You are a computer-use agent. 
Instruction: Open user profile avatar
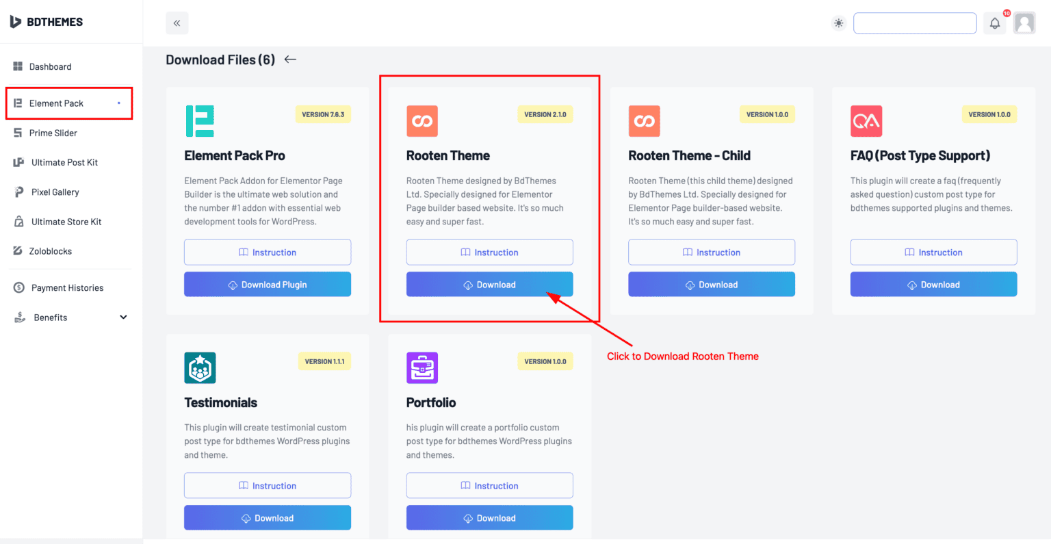(1024, 23)
